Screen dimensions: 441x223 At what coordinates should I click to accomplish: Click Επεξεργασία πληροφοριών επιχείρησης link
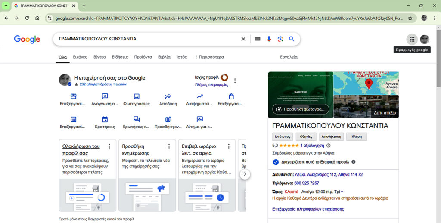(308, 209)
